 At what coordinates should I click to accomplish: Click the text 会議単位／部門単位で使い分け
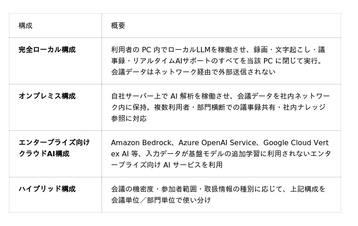(x=161, y=200)
